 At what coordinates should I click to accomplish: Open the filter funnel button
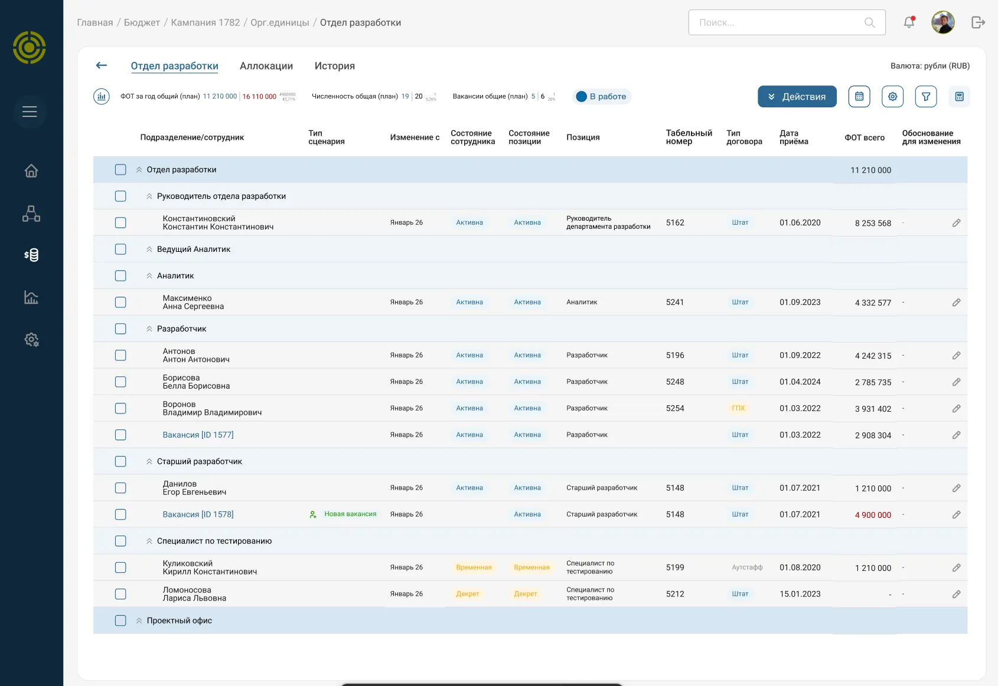[x=926, y=97]
